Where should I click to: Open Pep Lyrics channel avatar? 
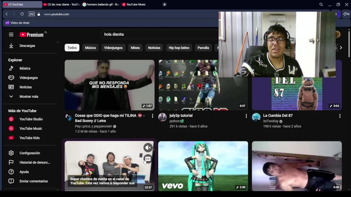click(68, 117)
